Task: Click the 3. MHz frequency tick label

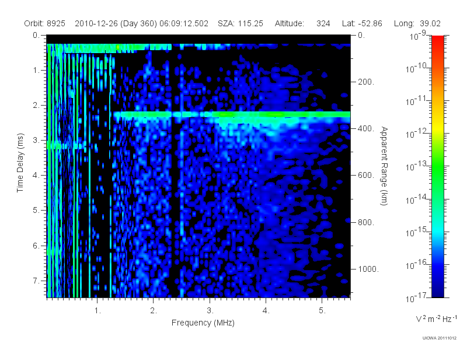Action: [x=210, y=311]
